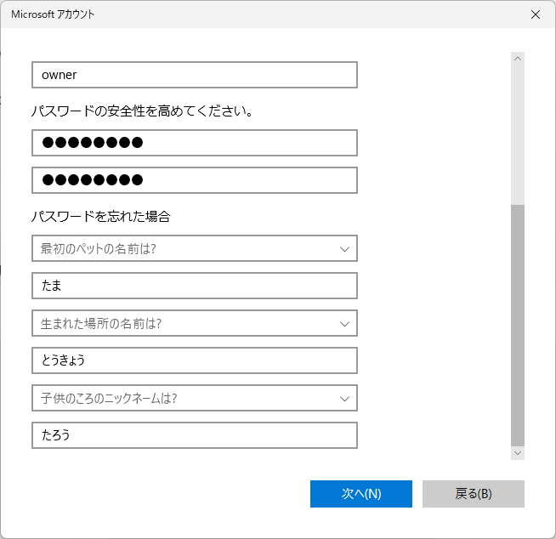556x539 pixels.
Task: Go back using the 戻る(B) button
Action: coord(473,494)
